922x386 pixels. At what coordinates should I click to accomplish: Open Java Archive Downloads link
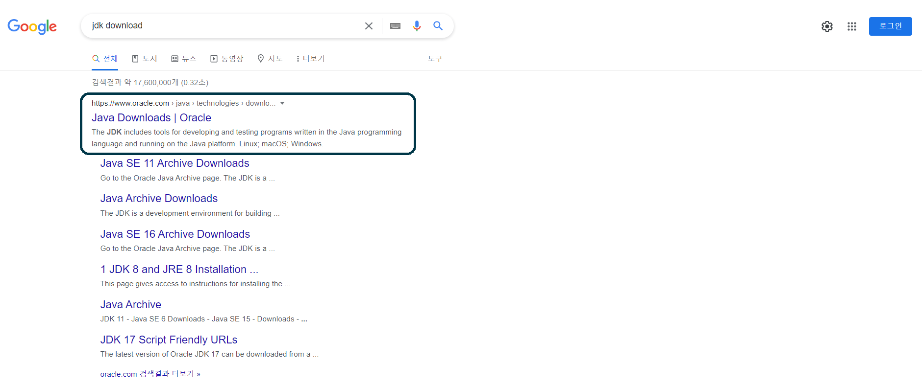click(x=159, y=199)
